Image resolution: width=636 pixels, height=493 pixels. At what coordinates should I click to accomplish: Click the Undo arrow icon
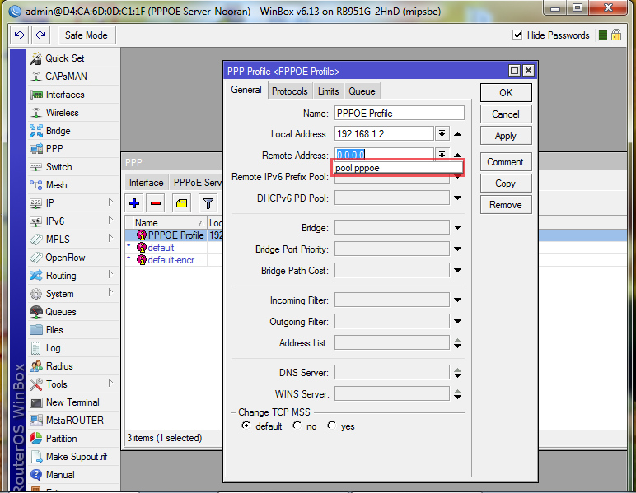tap(19, 35)
